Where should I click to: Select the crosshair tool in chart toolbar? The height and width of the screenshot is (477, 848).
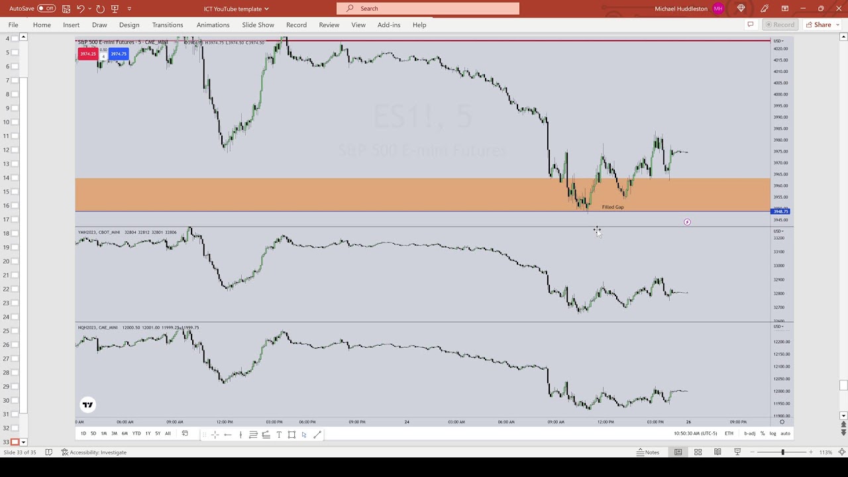(215, 435)
